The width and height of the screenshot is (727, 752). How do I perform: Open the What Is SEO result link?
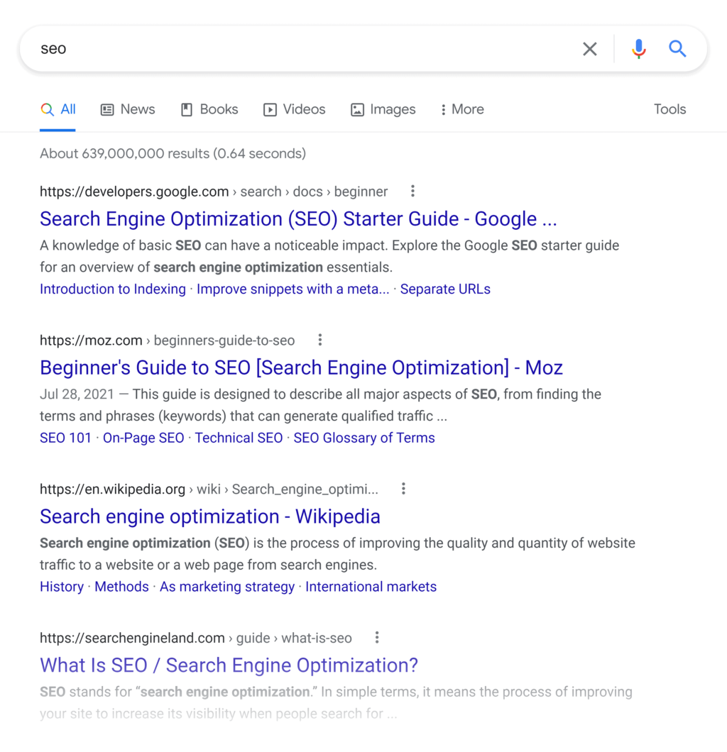click(x=229, y=665)
